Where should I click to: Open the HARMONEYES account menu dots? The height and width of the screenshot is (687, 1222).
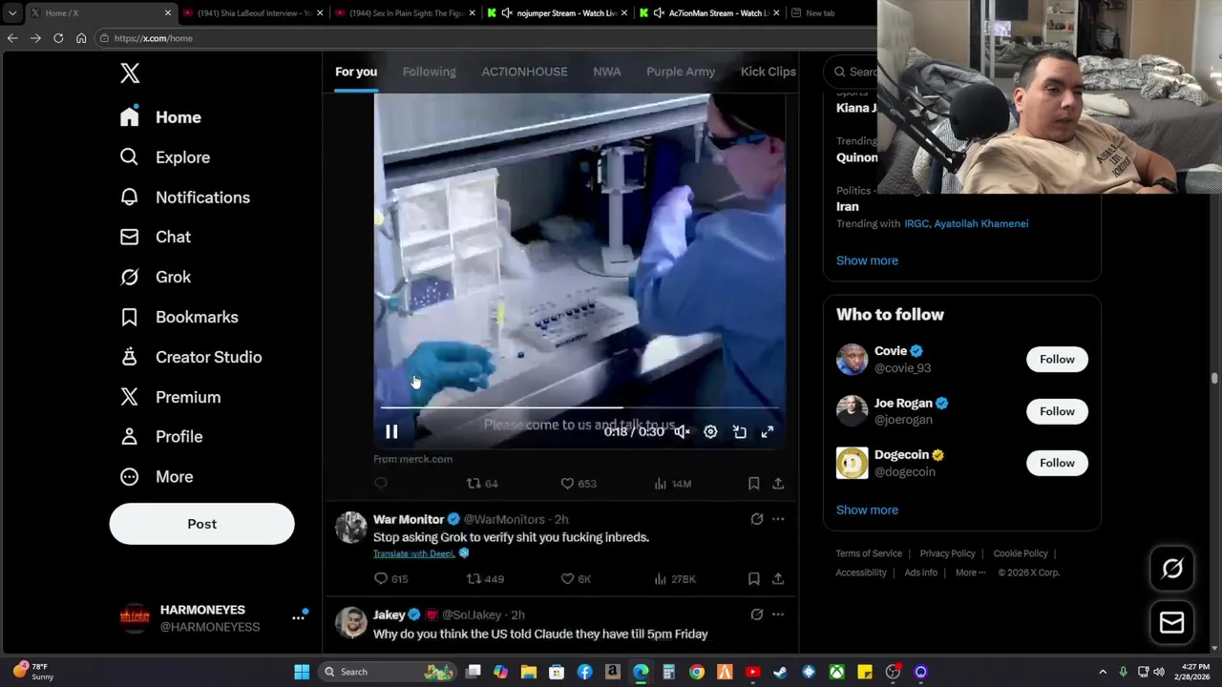[x=298, y=618]
